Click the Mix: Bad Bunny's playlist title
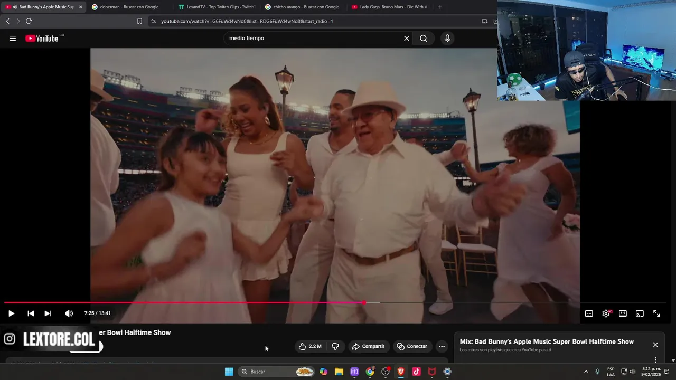Image resolution: width=676 pixels, height=380 pixels. click(x=547, y=342)
